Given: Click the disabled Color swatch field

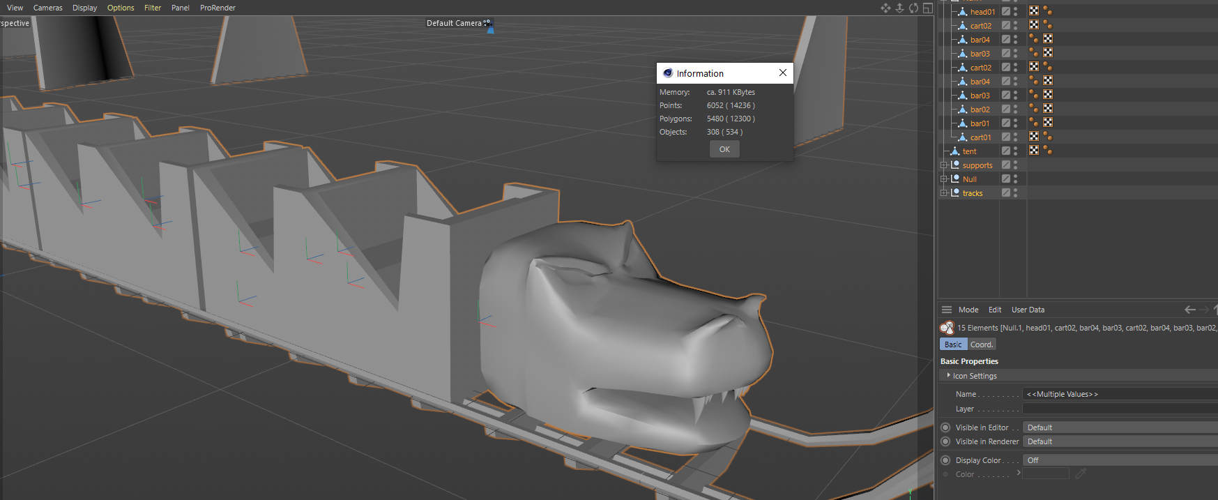Looking at the screenshot, I should coord(1046,474).
